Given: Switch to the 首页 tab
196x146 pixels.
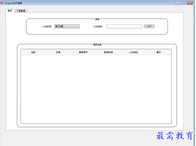Looking at the screenshot, I should pos(10,11).
